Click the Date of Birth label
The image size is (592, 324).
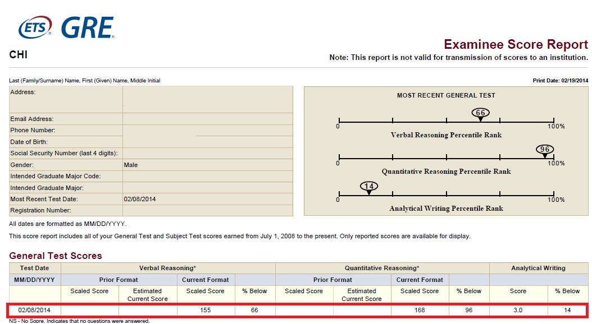(29, 142)
